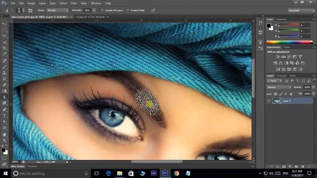Click the Strength value field
Image resolution: width=317 pixels, height=178 pixels.
(87, 10)
